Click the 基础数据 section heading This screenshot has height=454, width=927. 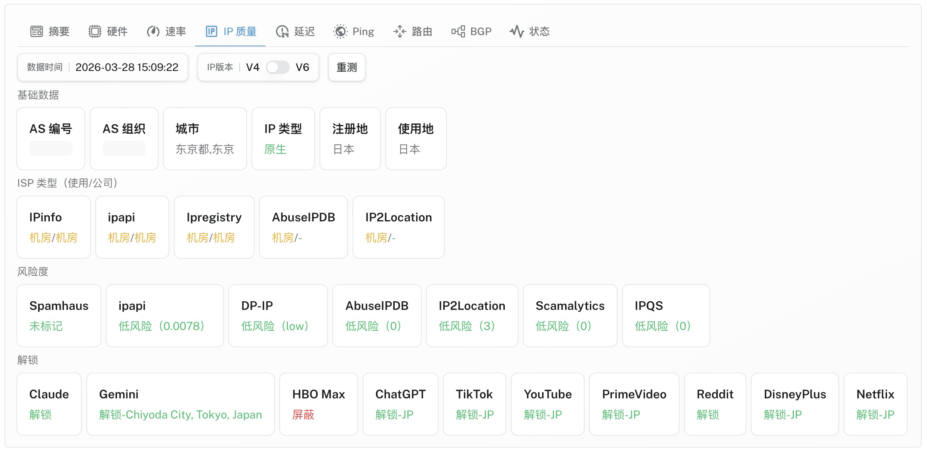point(38,95)
